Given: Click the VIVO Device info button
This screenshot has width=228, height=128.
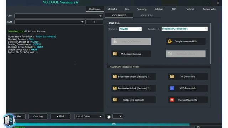Looking at the screenshot, I should point(188,88).
